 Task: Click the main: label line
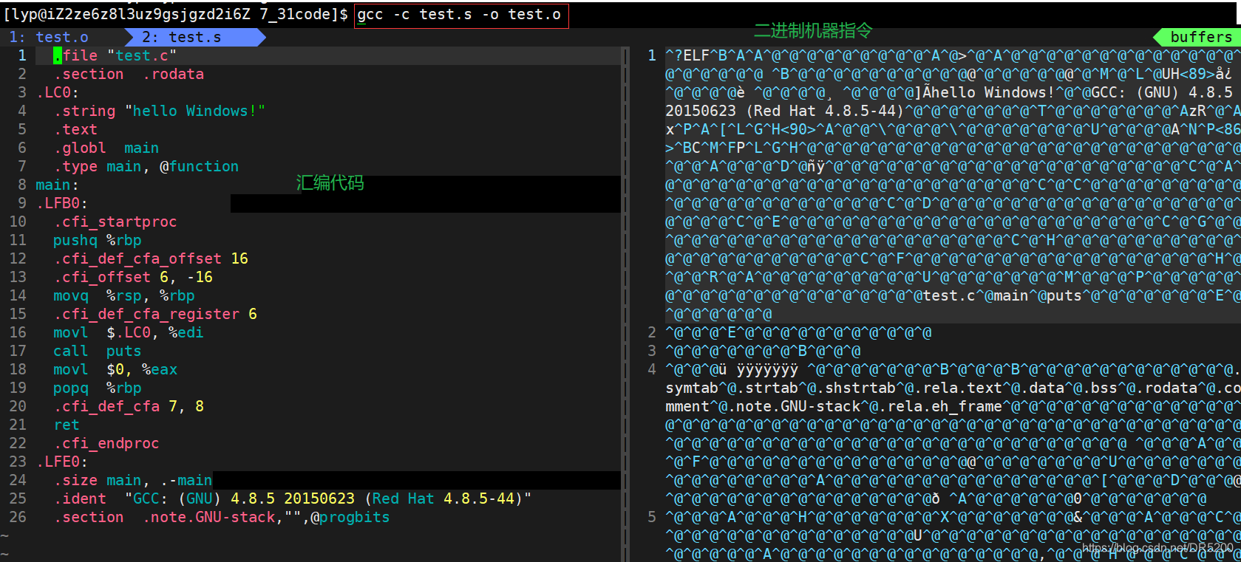coord(57,185)
